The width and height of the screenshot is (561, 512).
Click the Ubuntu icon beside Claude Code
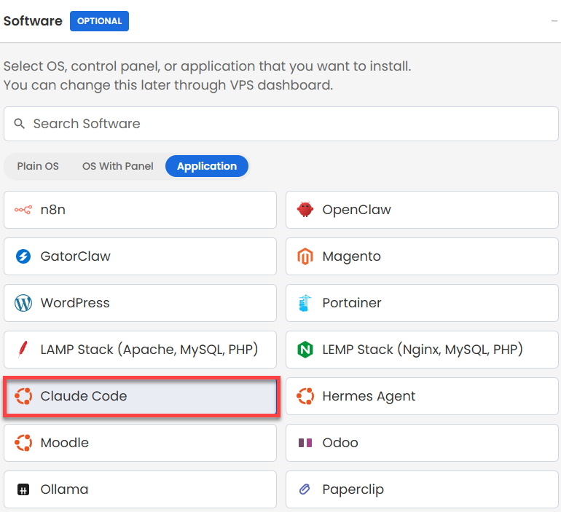pos(23,396)
